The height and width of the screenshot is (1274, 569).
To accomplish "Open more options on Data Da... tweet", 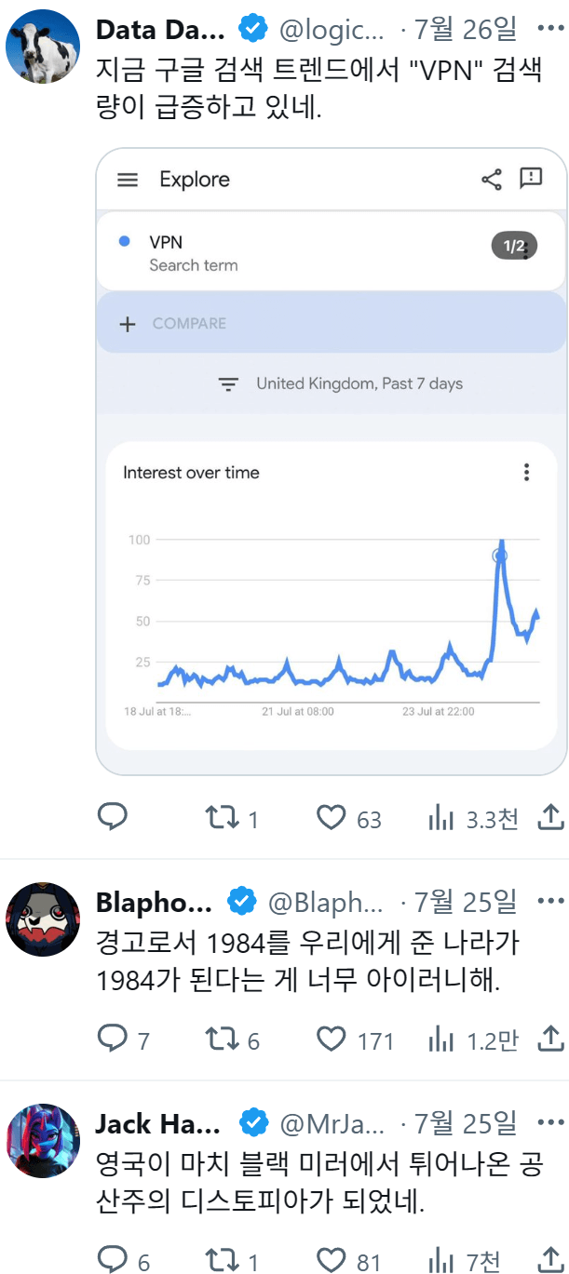I will (x=551, y=30).
